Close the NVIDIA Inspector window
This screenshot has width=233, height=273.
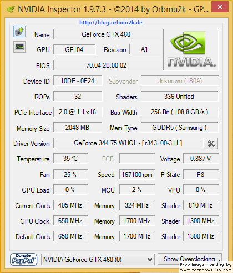(x=220, y=7)
